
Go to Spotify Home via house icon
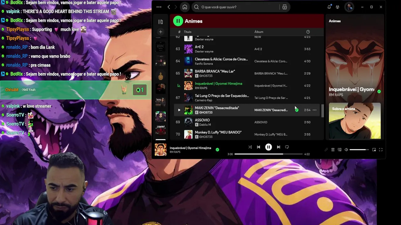pos(185,7)
